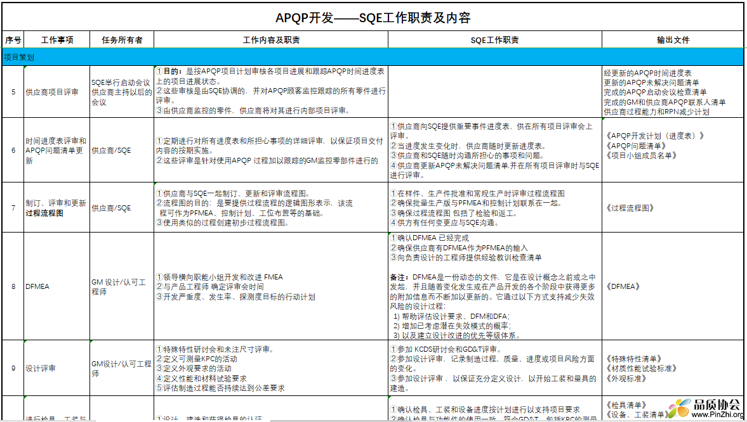Select "时间进度表评审和APQP问题清单更新" cell
747x422 pixels.
click(x=56, y=150)
